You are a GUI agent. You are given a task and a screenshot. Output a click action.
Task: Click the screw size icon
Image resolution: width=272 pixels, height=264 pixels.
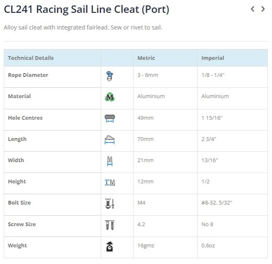click(110, 225)
